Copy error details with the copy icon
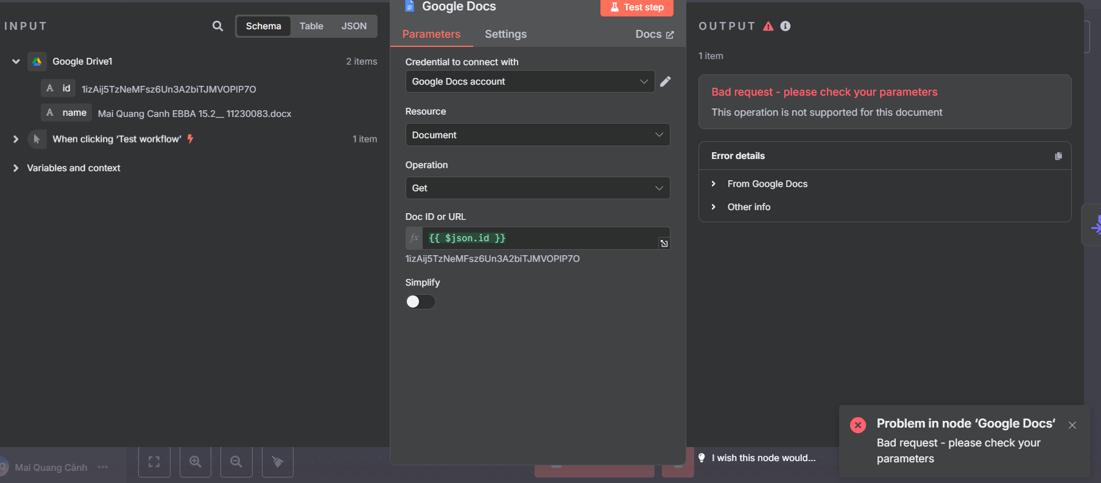The width and height of the screenshot is (1101, 483). tap(1058, 156)
